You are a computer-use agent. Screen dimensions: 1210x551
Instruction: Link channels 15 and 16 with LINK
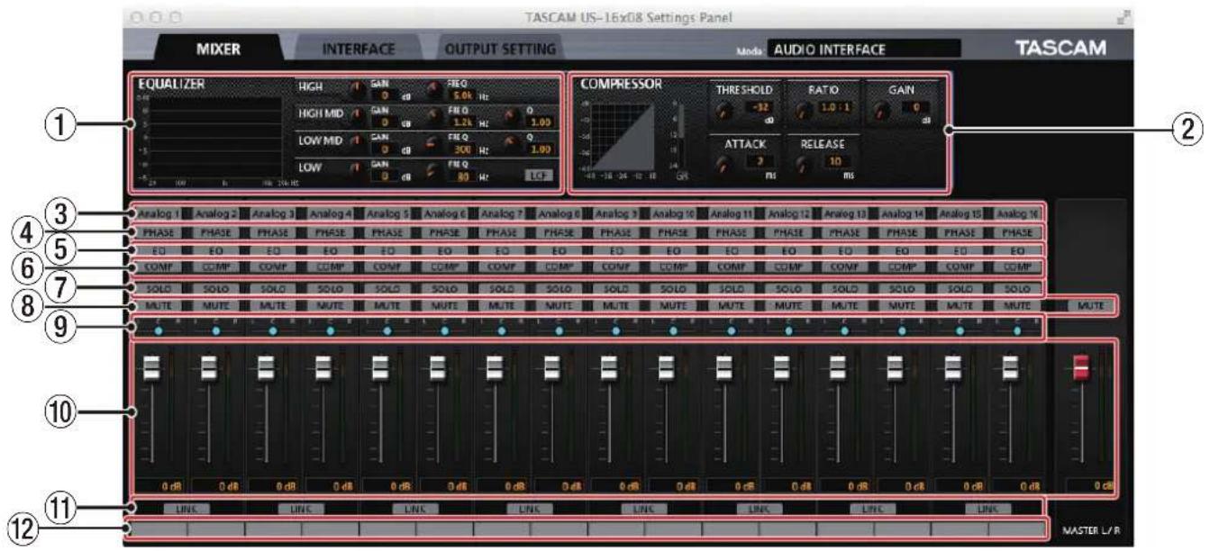pos(988,509)
